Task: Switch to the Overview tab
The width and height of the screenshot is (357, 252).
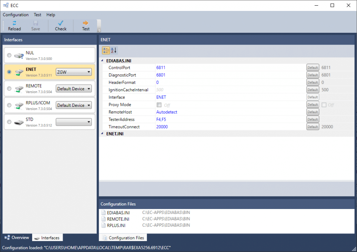Action: [17, 238]
